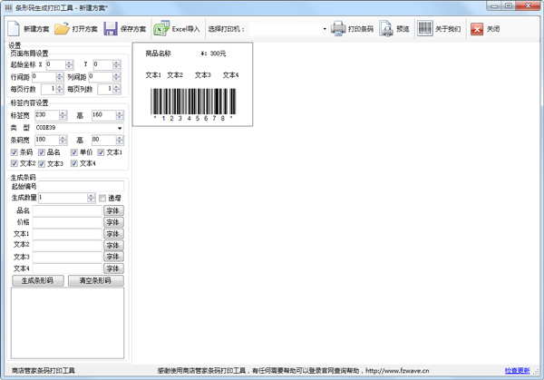
Task: Adjust the barcode 高 80 spinner
Action: pos(120,140)
